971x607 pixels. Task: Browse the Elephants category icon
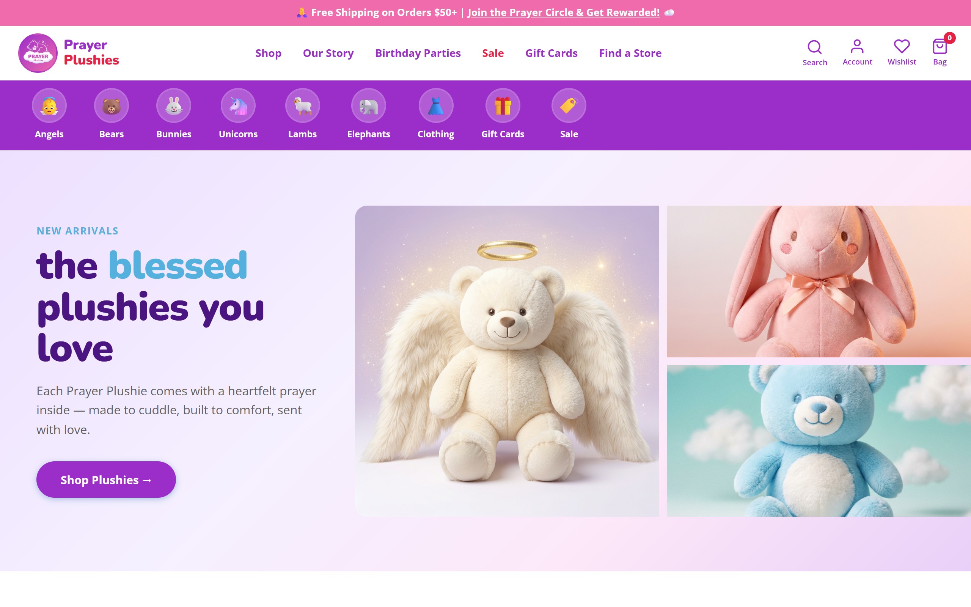(369, 105)
